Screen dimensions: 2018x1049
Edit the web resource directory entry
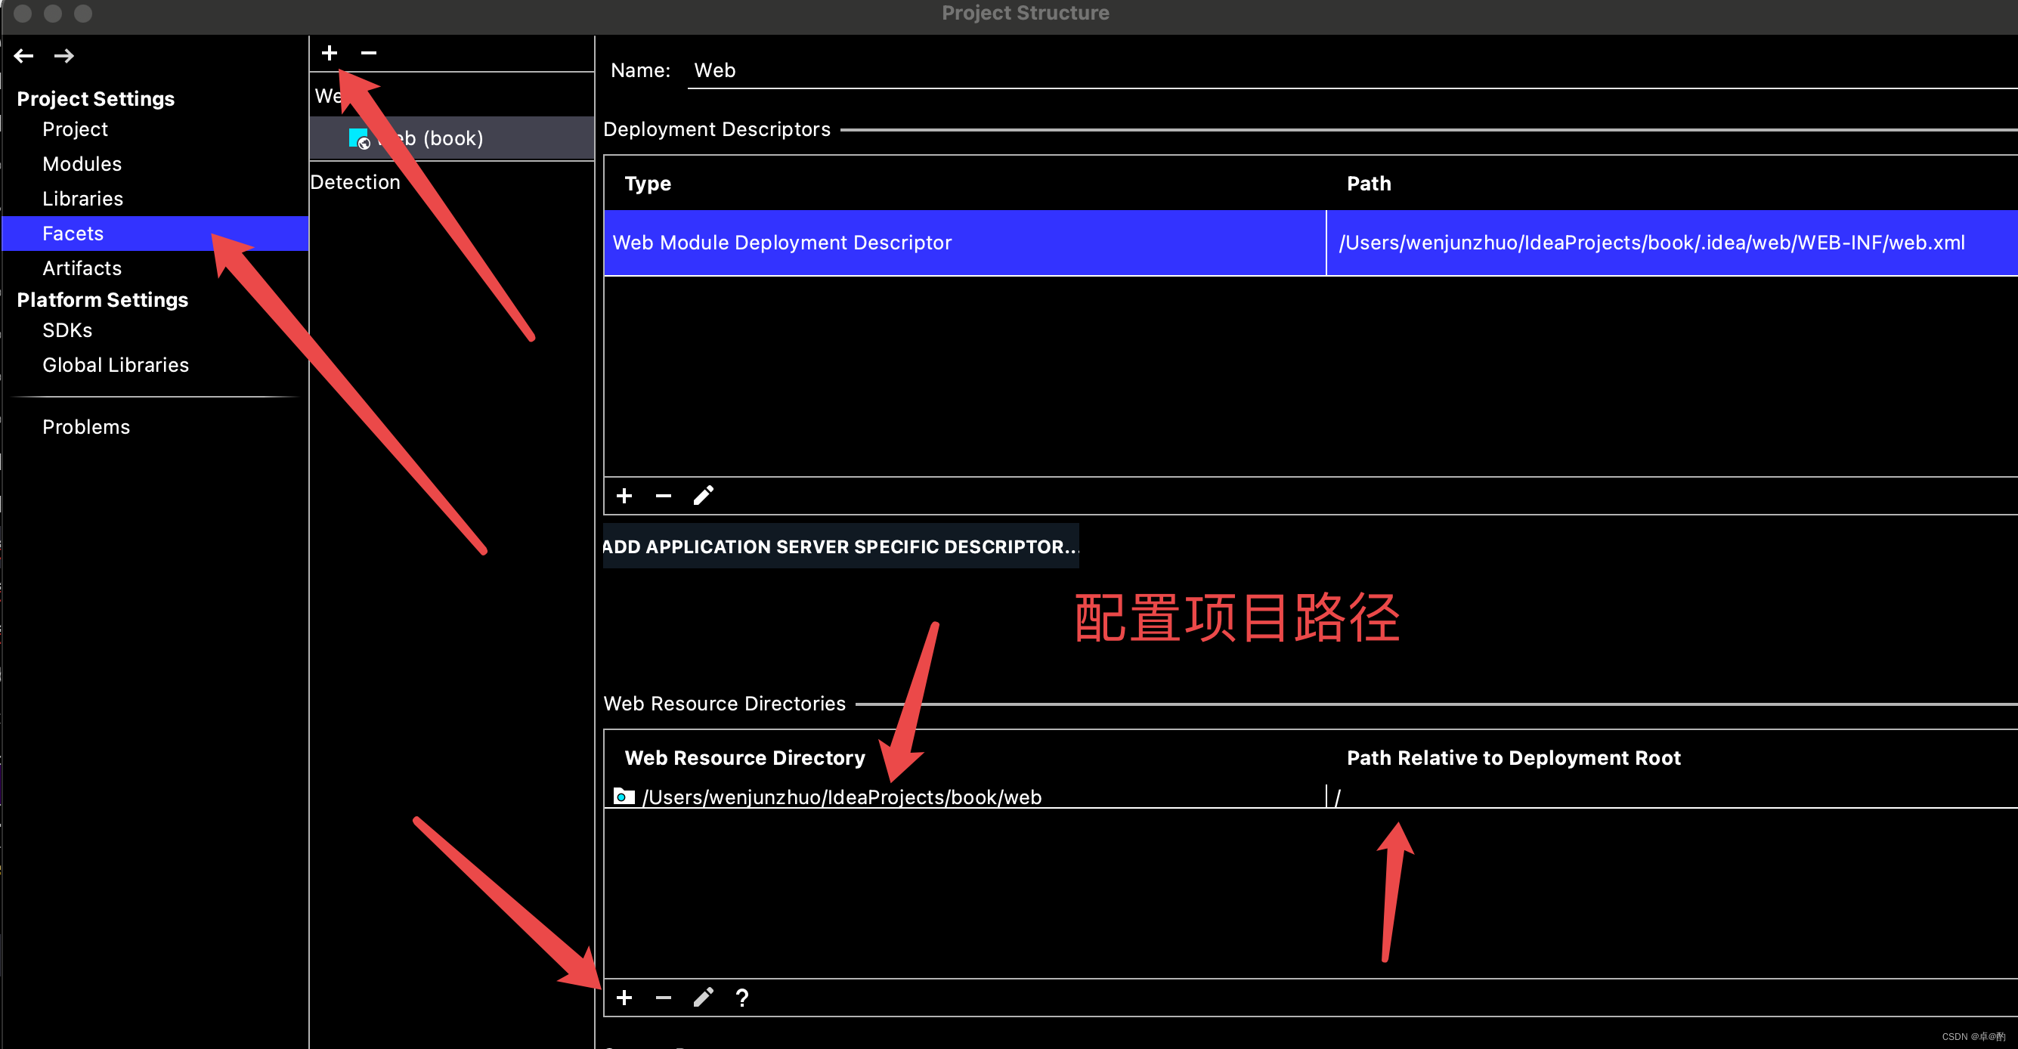pos(703,998)
